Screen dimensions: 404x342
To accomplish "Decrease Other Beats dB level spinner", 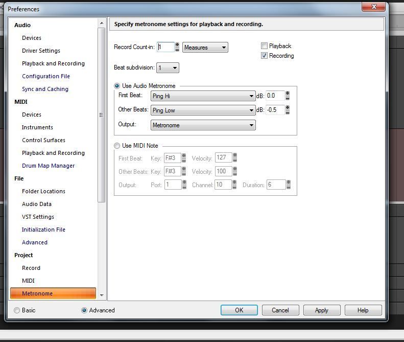I will point(288,112).
